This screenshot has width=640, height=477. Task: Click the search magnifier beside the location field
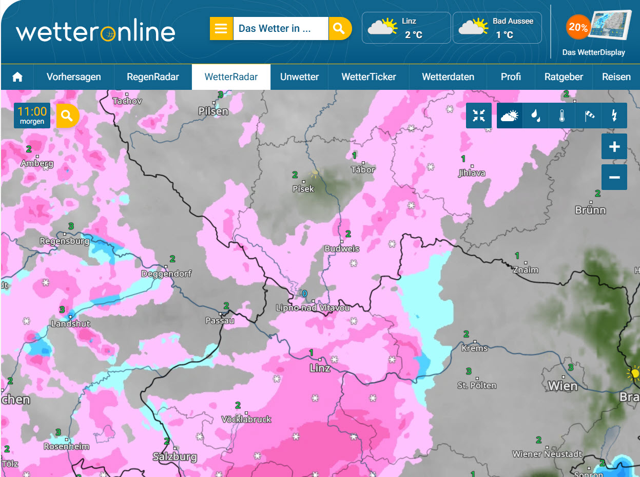point(339,29)
